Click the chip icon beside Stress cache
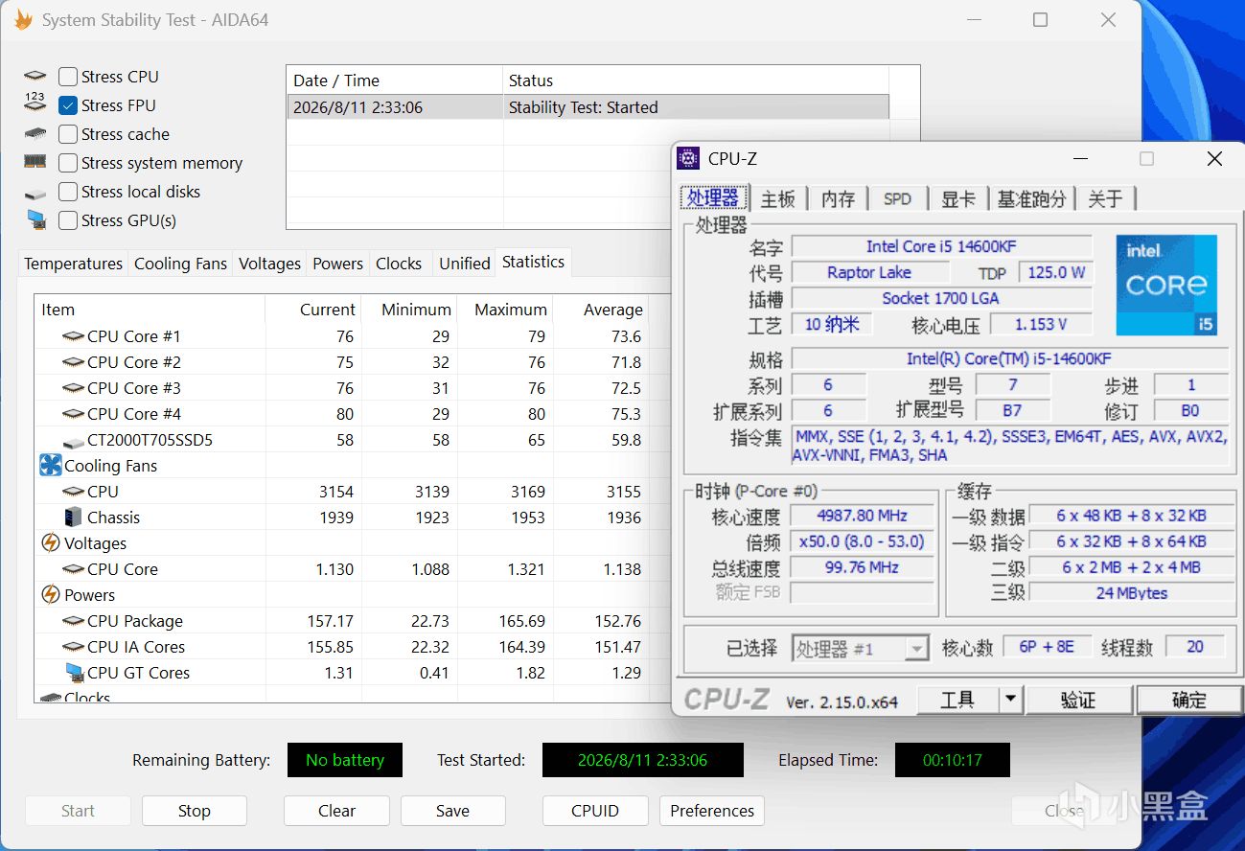1245x851 pixels. [35, 134]
